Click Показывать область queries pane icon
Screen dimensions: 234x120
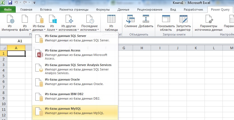point(166,19)
